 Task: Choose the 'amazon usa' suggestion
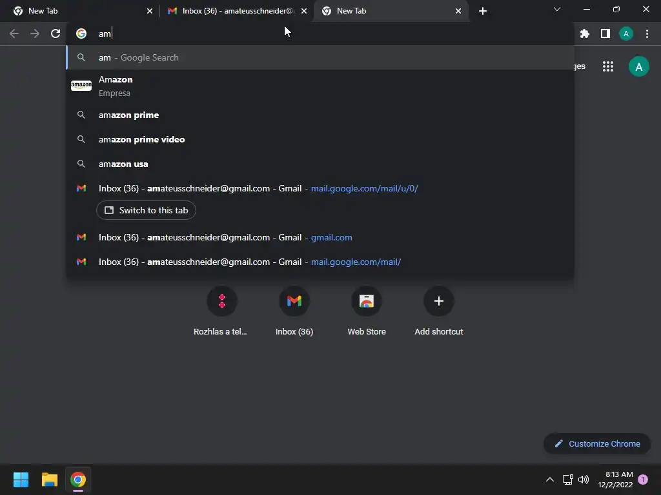tap(320, 164)
